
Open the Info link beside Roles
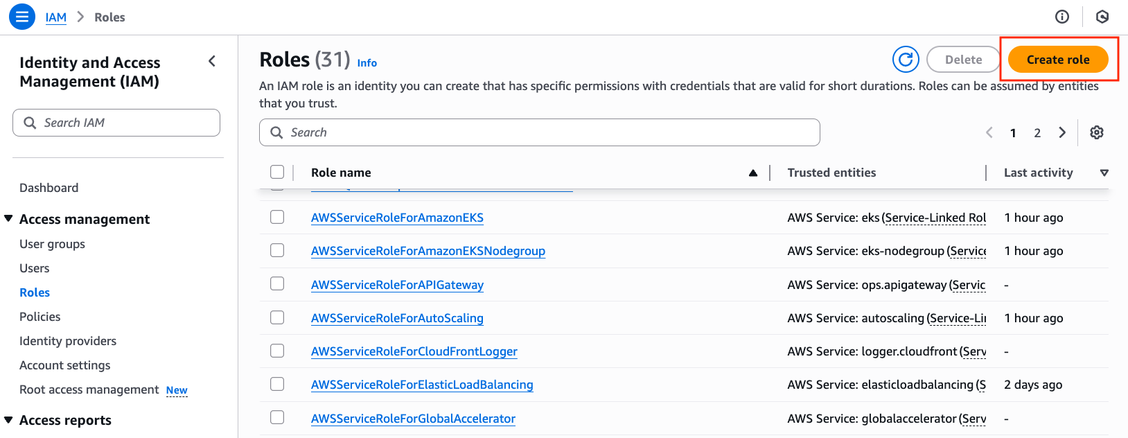click(x=367, y=63)
